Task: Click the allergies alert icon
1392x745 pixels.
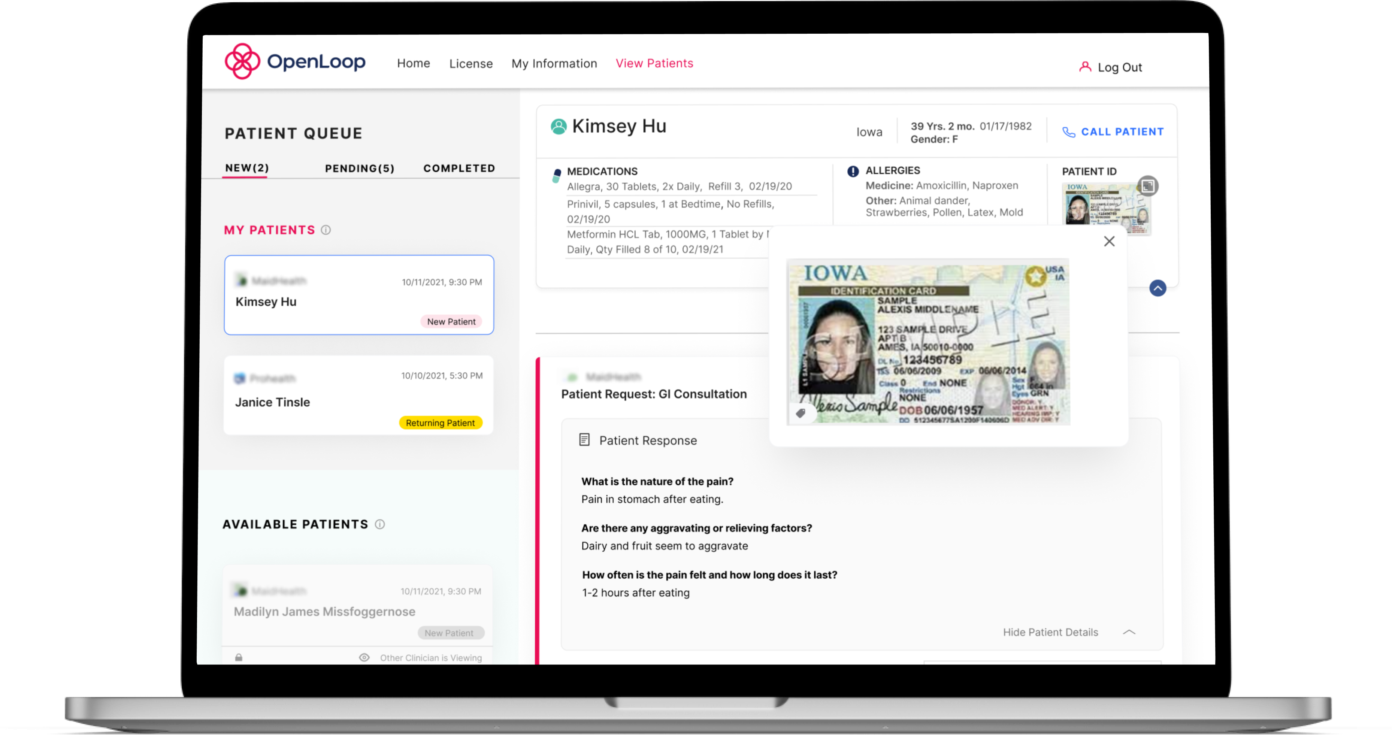Action: (x=853, y=171)
